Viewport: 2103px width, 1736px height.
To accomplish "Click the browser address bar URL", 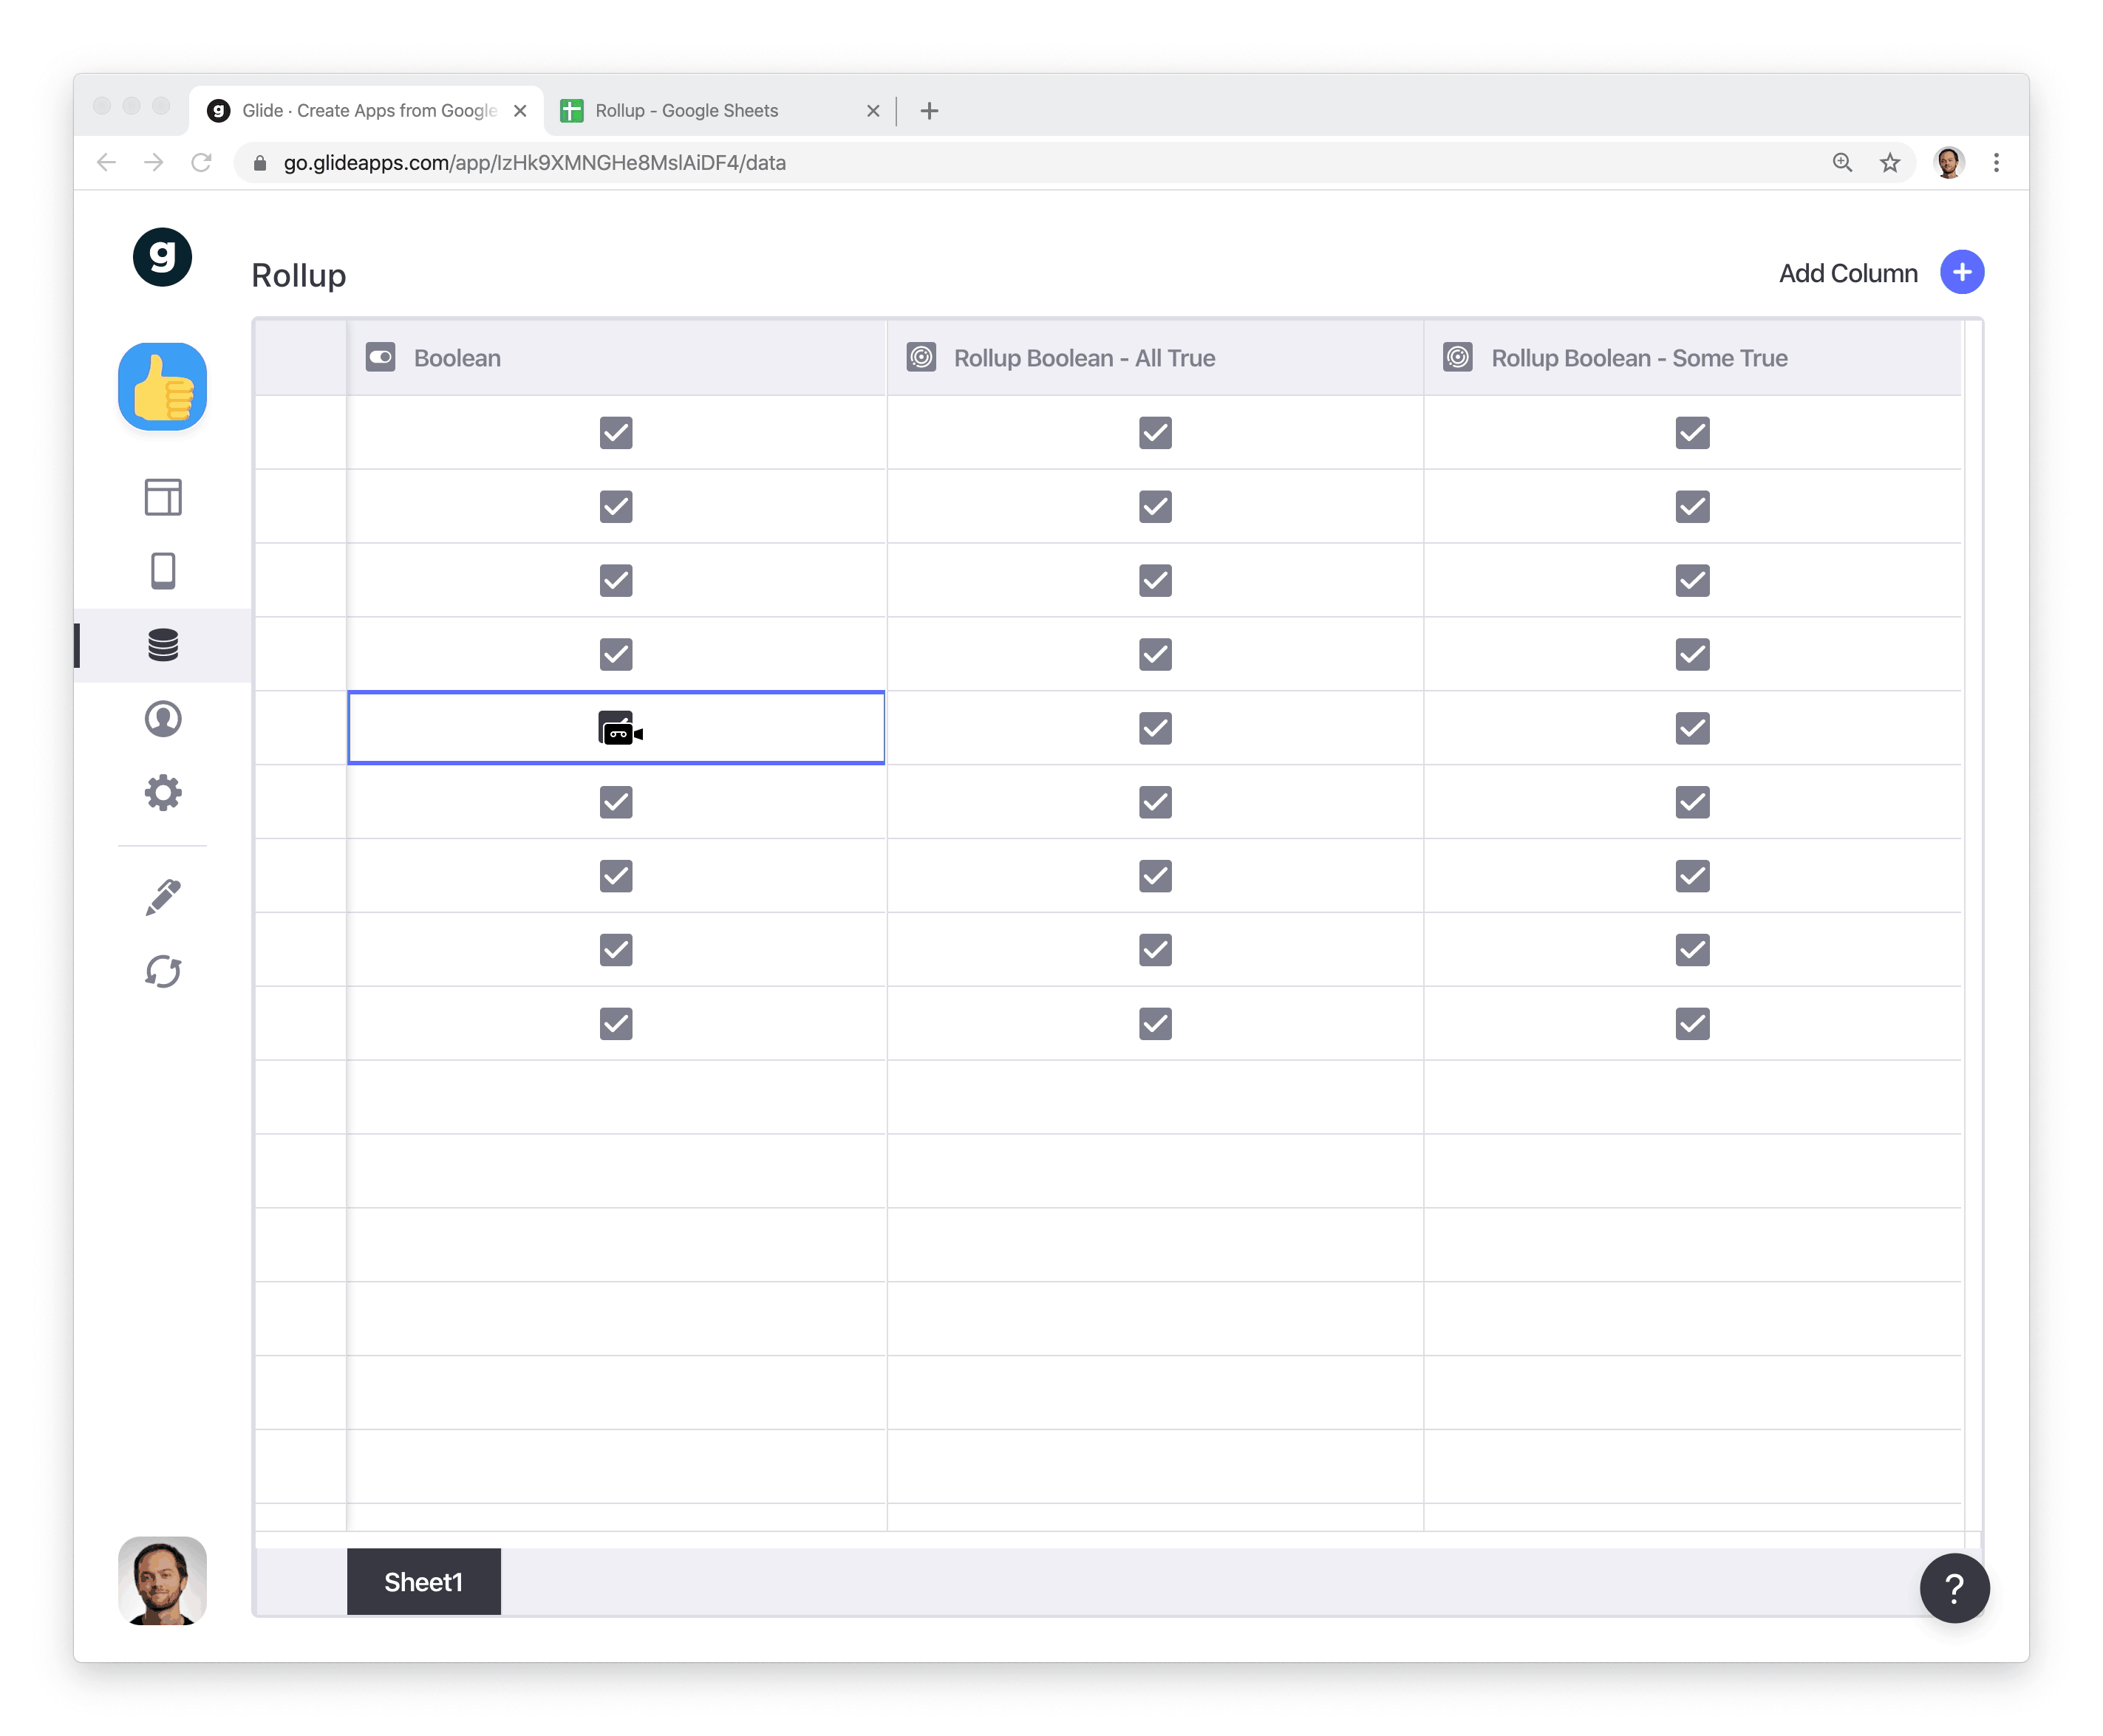I will pos(534,163).
